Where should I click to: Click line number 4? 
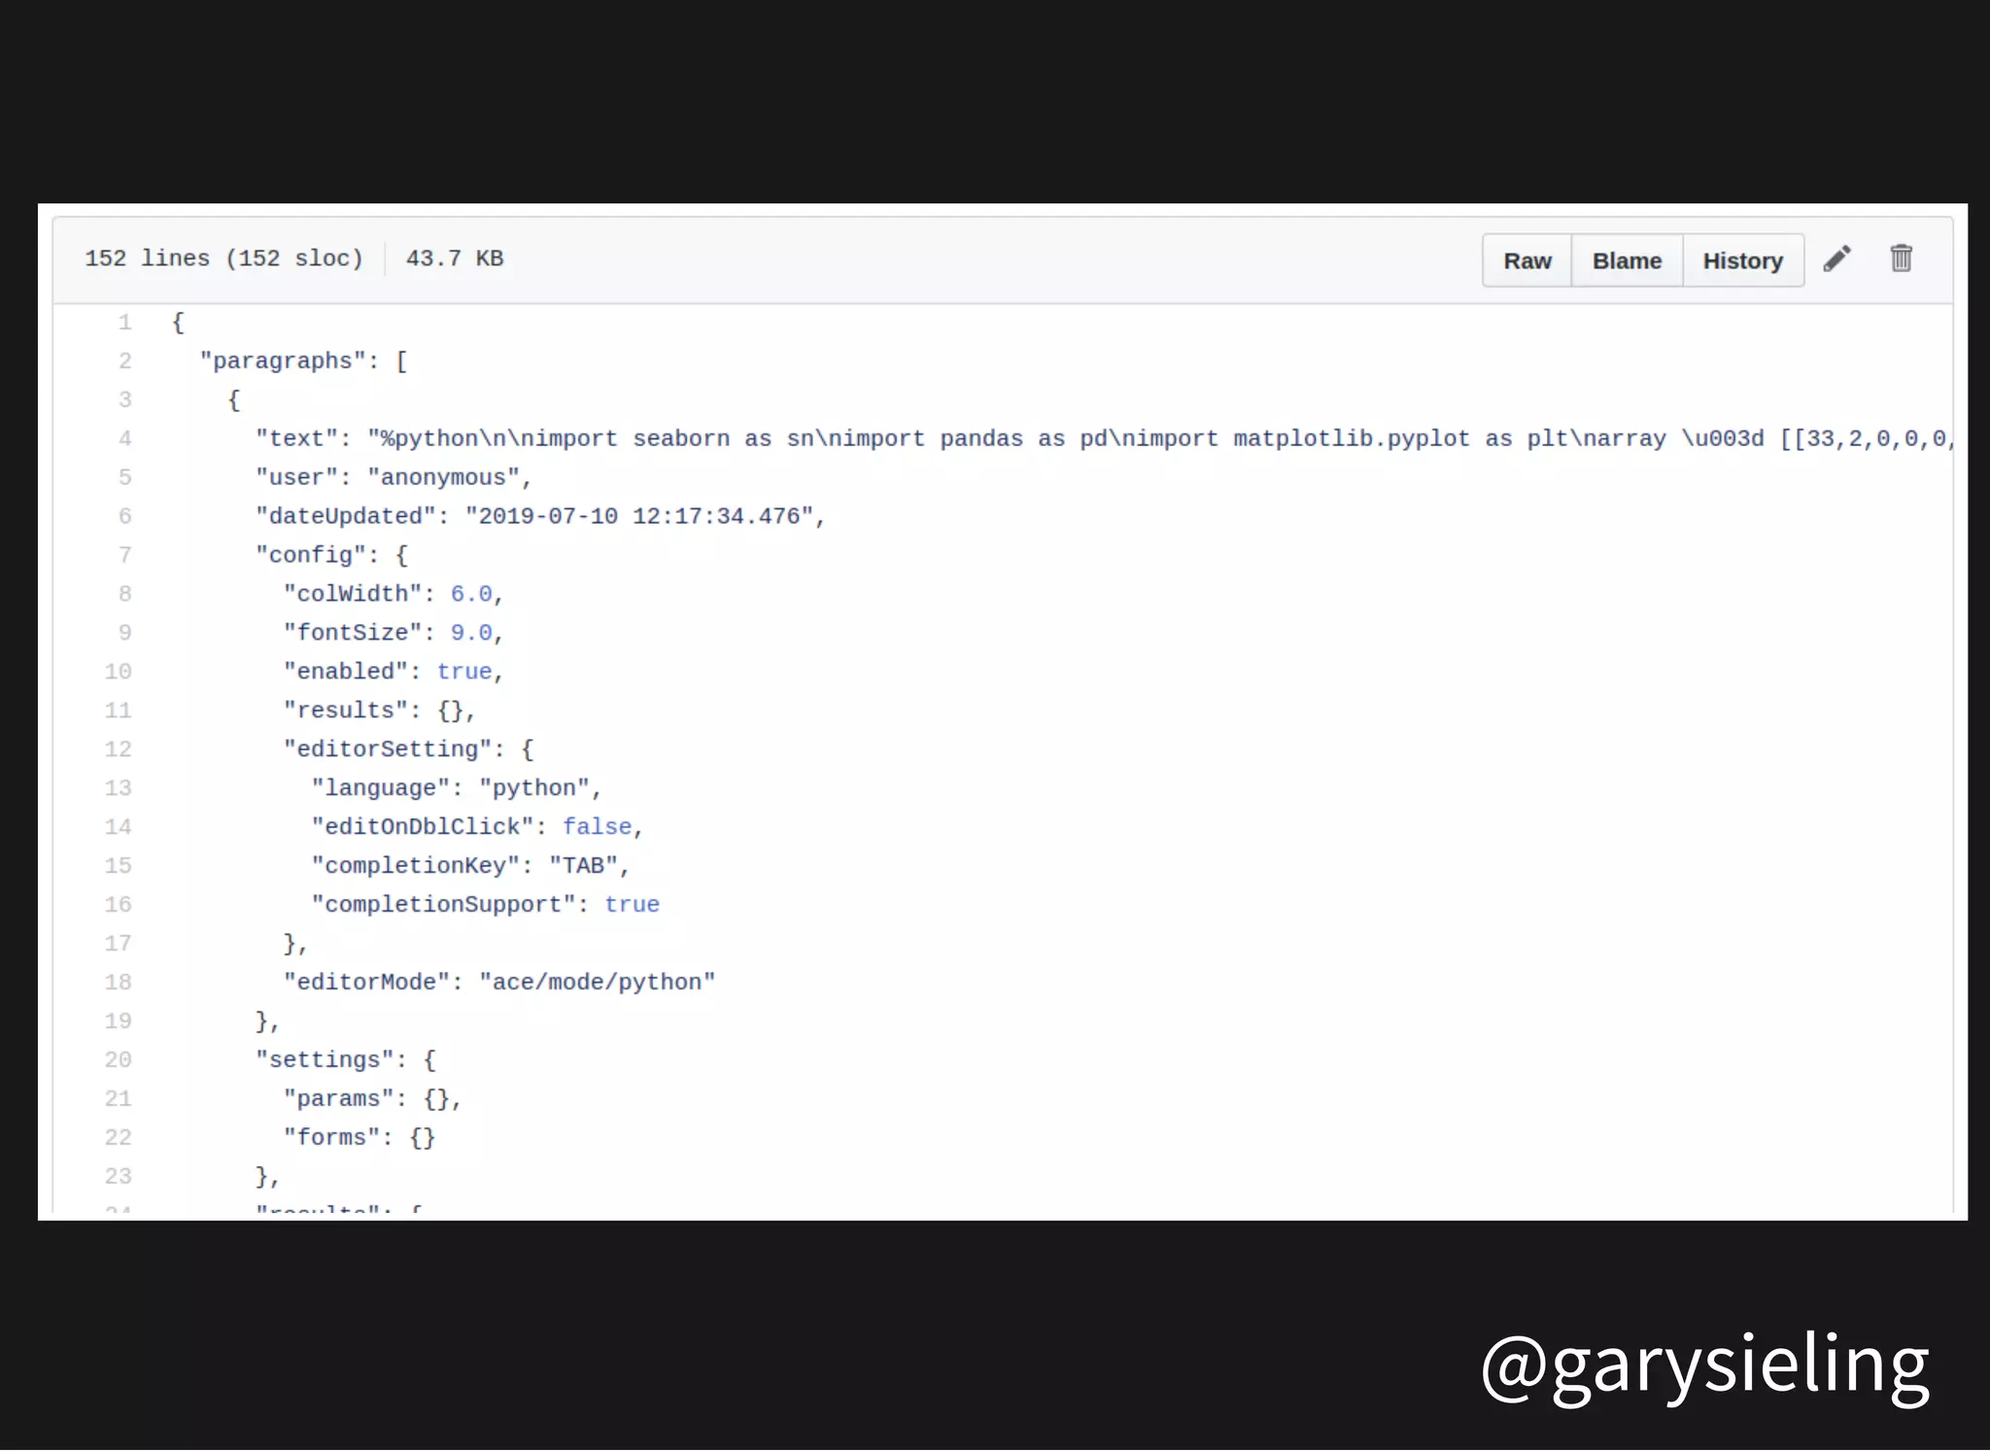pyautogui.click(x=124, y=439)
